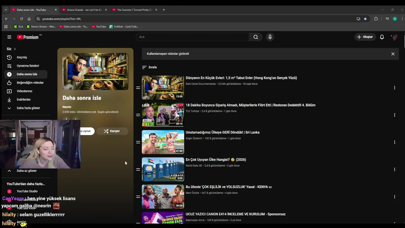Grab reorder handle of En Çok Uyuyan row

pos(138,169)
